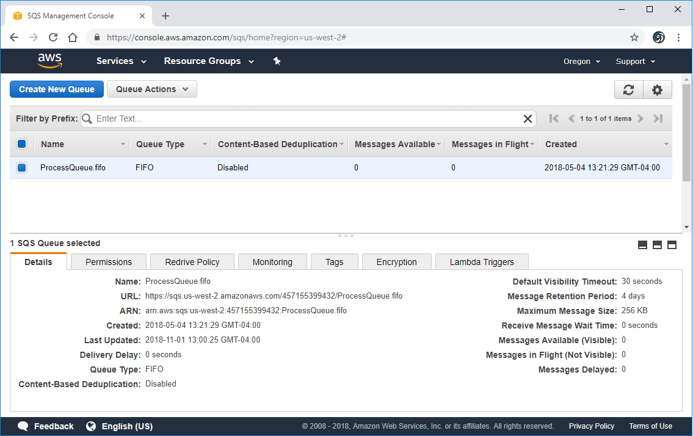The height and width of the screenshot is (436, 693).
Task: Click the queue URL value in Details
Action: tap(274, 296)
